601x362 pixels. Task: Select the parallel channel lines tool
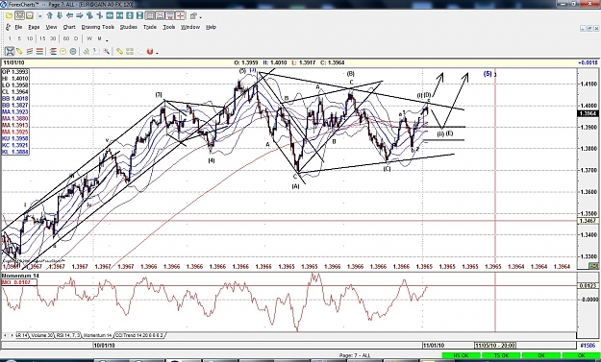tap(29, 51)
